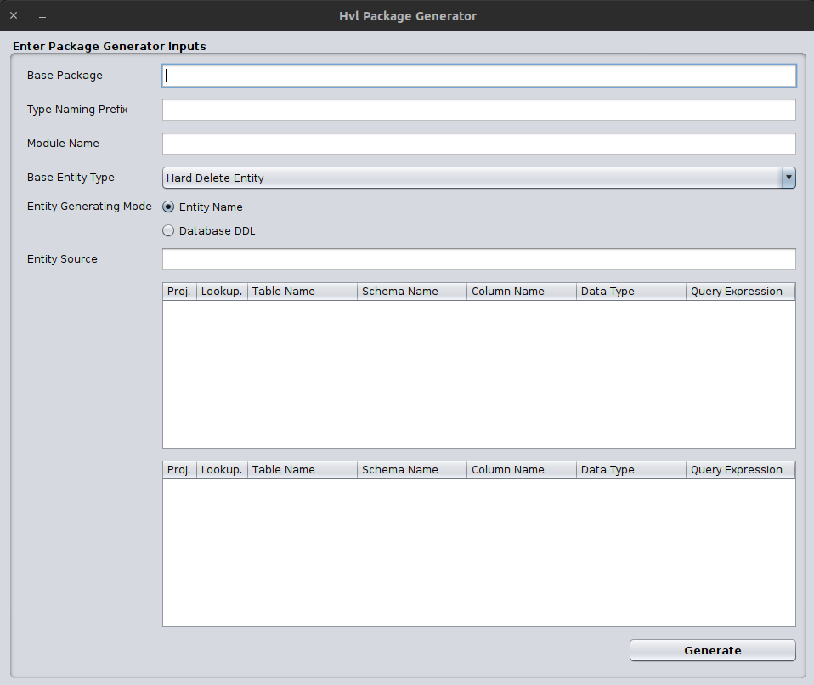Viewport: 814px width, 685px height.
Task: Click the Base Package input field
Action: (478, 76)
